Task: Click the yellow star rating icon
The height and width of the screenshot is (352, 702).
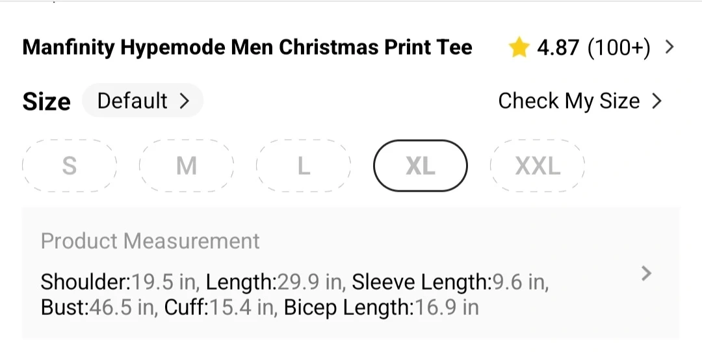Action: coord(519,47)
